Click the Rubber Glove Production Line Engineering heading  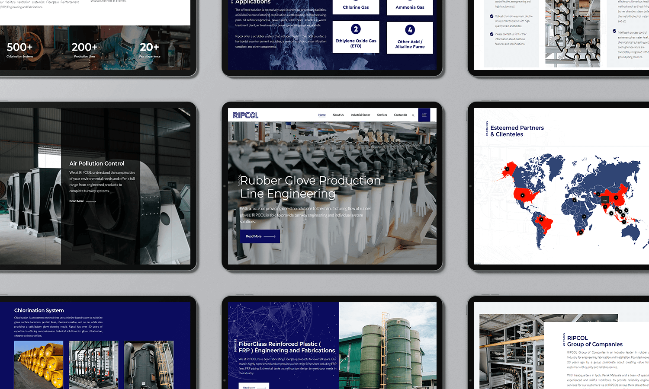click(x=310, y=187)
